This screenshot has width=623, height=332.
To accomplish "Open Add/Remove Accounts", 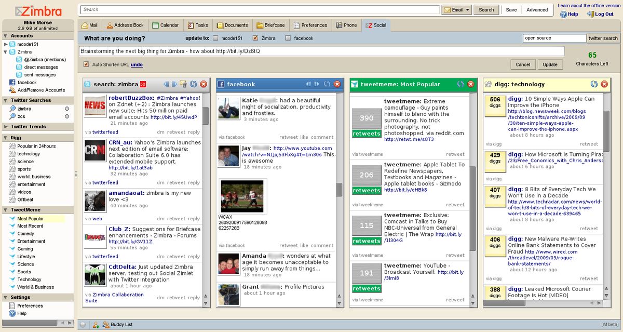I will tap(36, 90).
